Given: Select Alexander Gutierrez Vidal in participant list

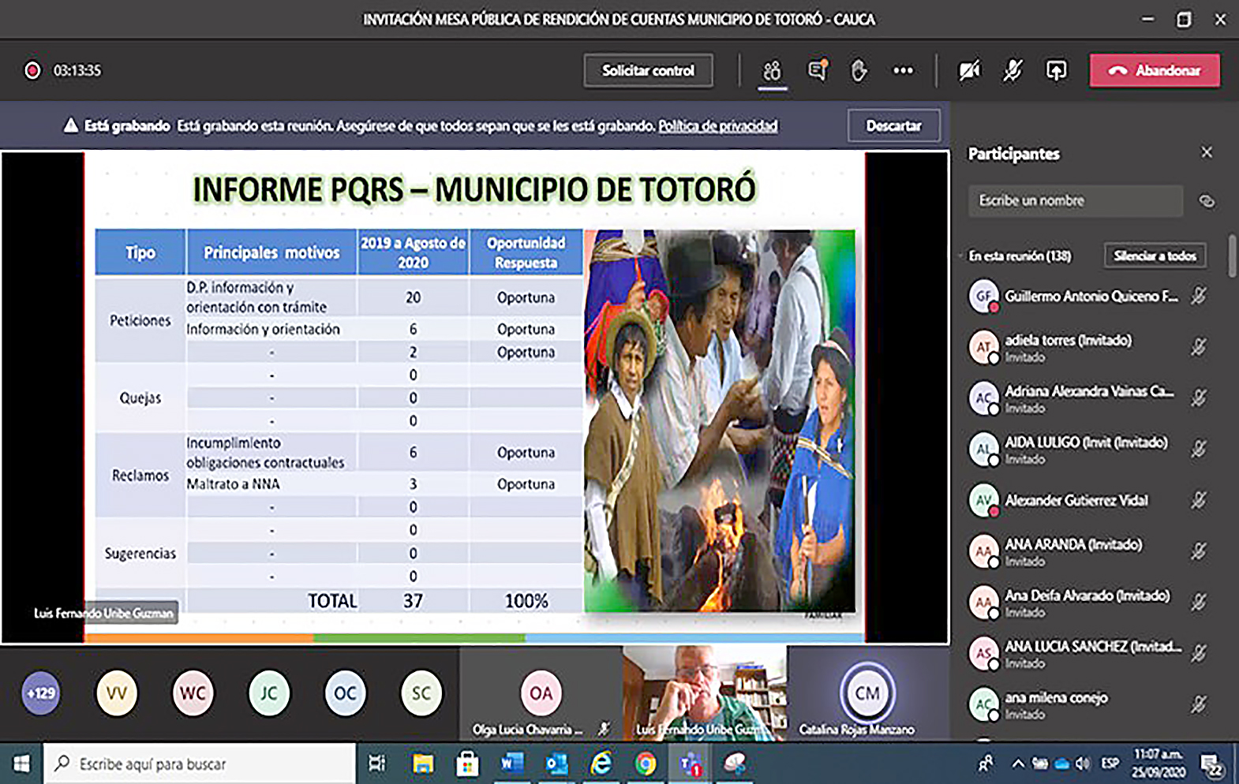Looking at the screenshot, I should pyautogui.click(x=1076, y=501).
